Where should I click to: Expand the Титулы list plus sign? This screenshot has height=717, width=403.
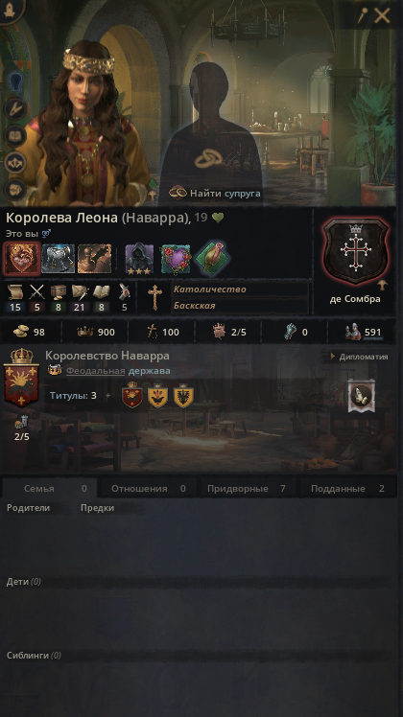pyautogui.click(x=108, y=396)
